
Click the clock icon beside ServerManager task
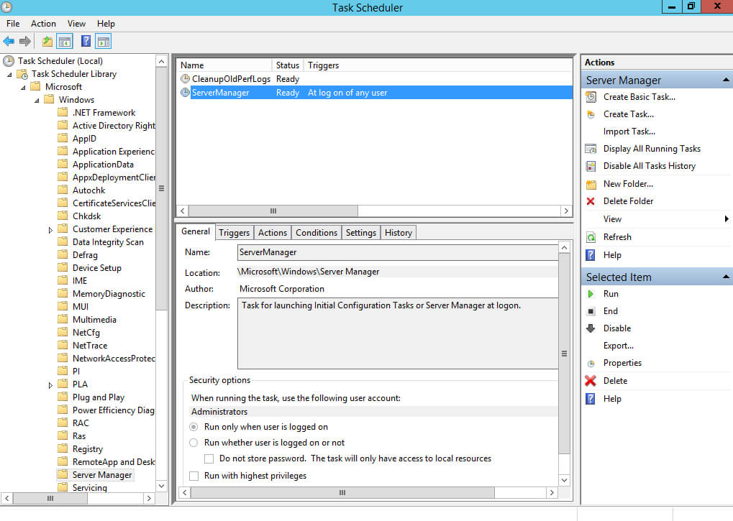point(185,93)
